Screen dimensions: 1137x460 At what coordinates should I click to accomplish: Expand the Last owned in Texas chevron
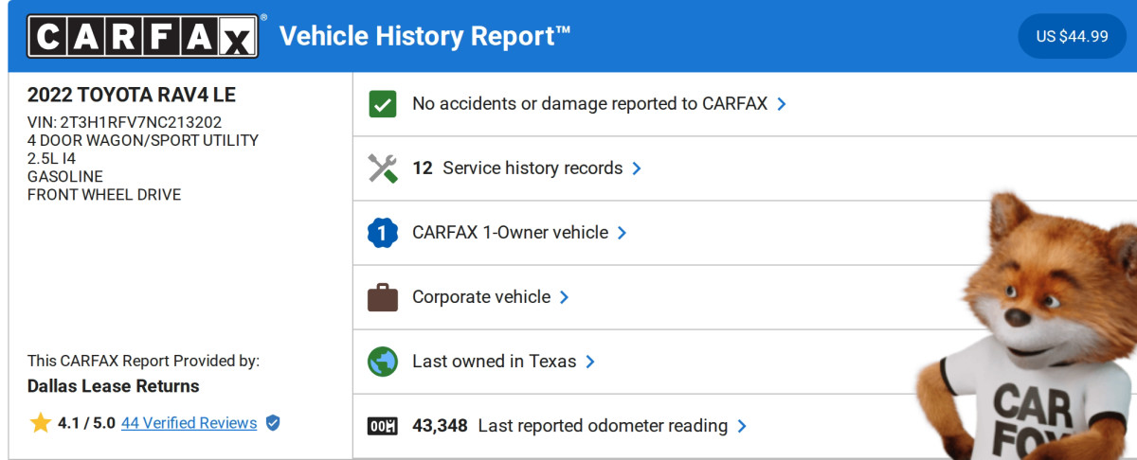point(590,362)
